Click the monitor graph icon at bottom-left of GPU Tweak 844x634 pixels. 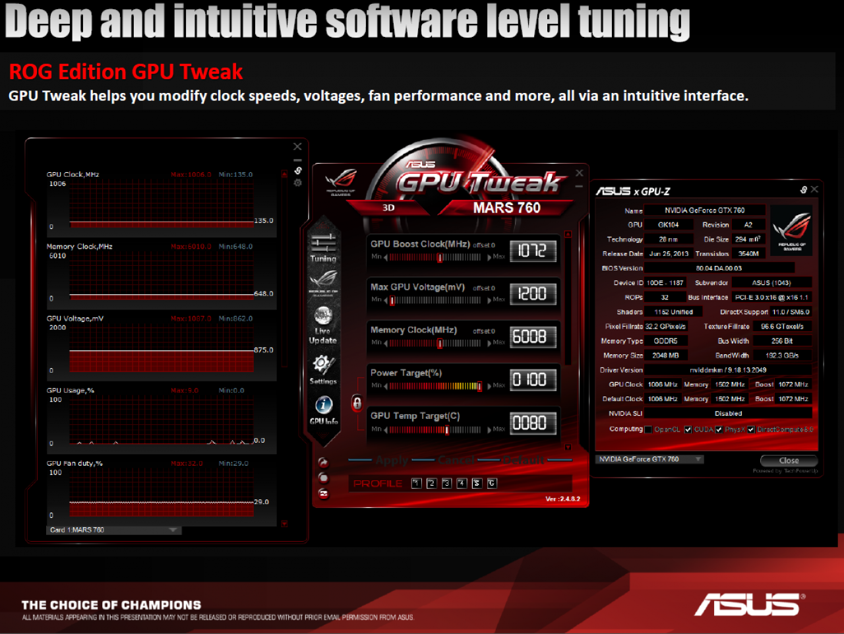tap(323, 493)
